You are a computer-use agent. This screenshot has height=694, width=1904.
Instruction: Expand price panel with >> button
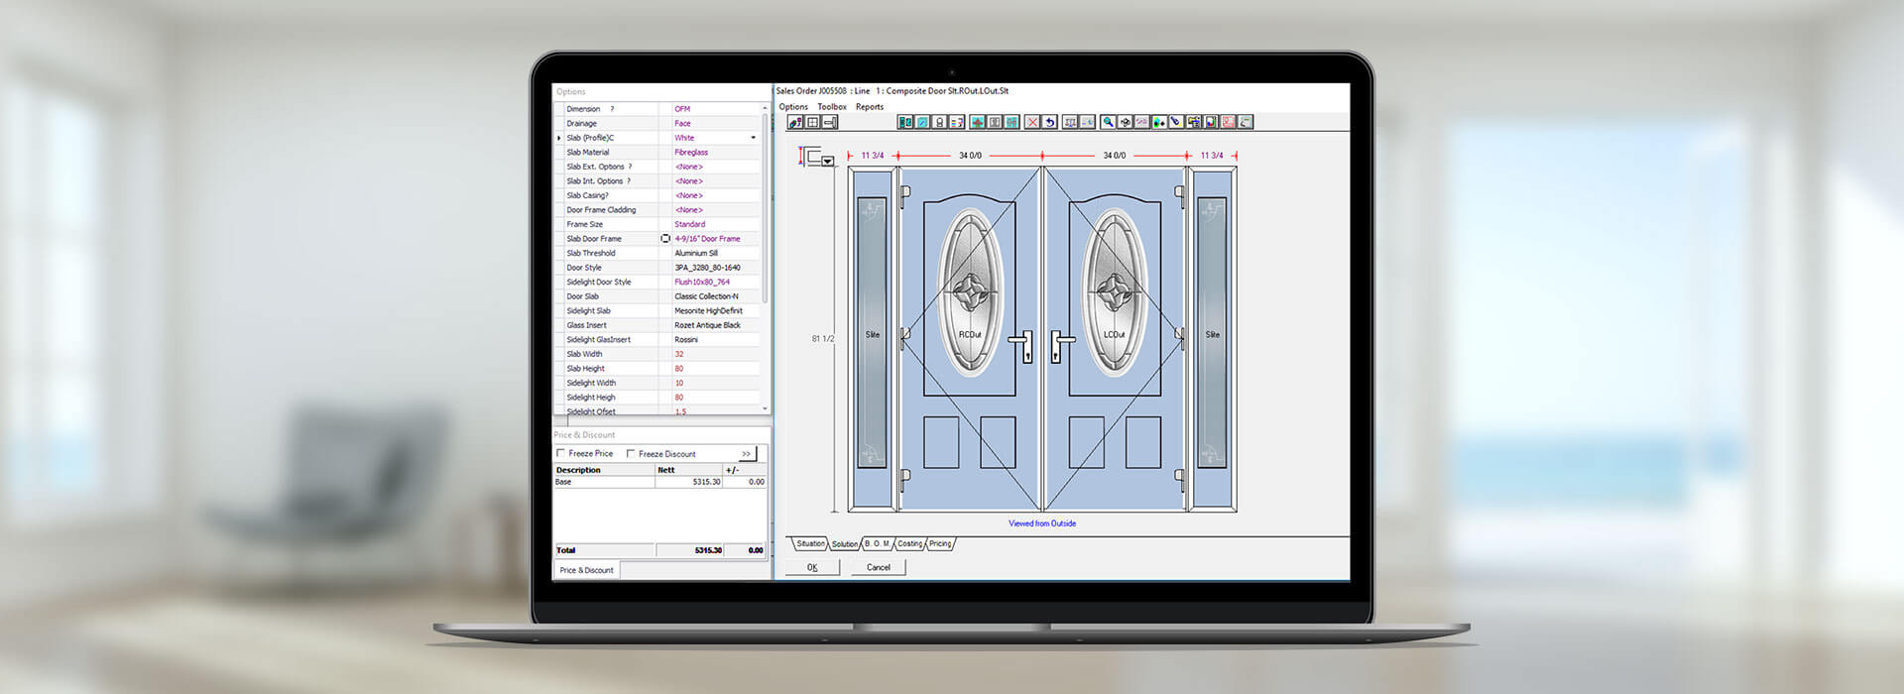[x=747, y=454]
